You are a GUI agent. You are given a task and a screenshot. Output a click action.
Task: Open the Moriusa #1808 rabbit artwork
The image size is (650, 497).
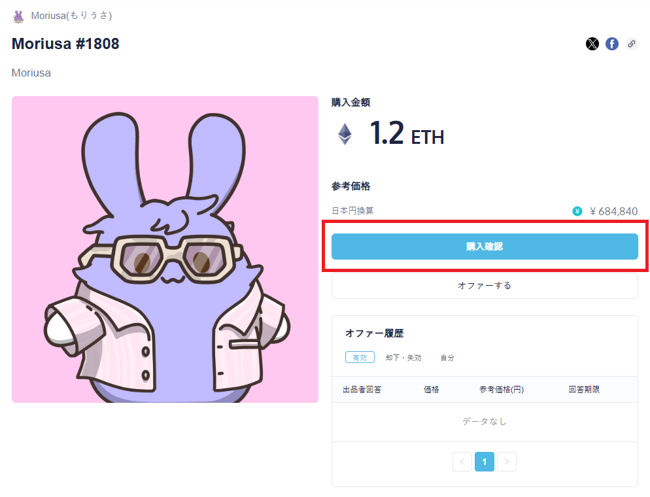pyautogui.click(x=165, y=249)
